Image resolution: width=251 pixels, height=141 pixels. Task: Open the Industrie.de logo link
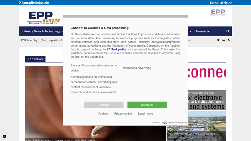[x=221, y=3]
